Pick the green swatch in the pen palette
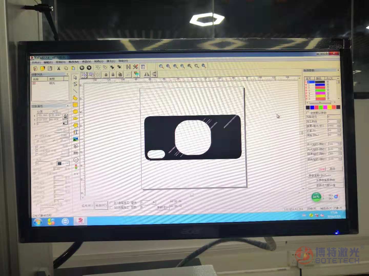The image size is (369, 276). coord(321,107)
